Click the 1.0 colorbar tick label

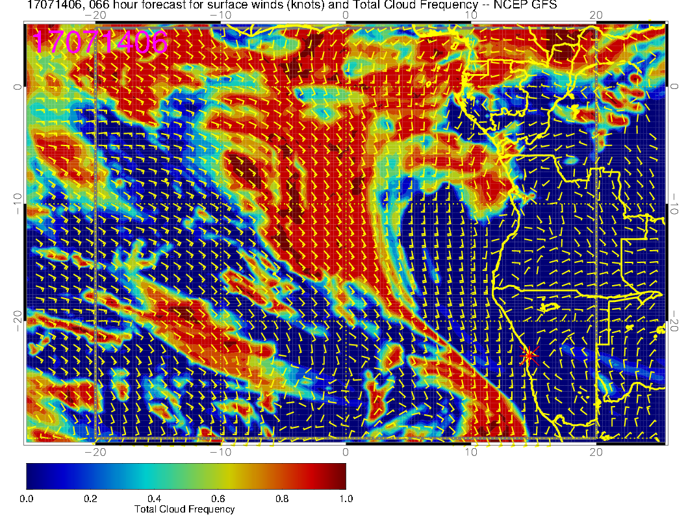coord(346,498)
